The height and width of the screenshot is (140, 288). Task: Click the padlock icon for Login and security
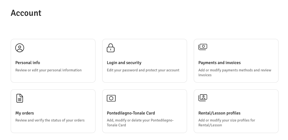click(x=110, y=48)
